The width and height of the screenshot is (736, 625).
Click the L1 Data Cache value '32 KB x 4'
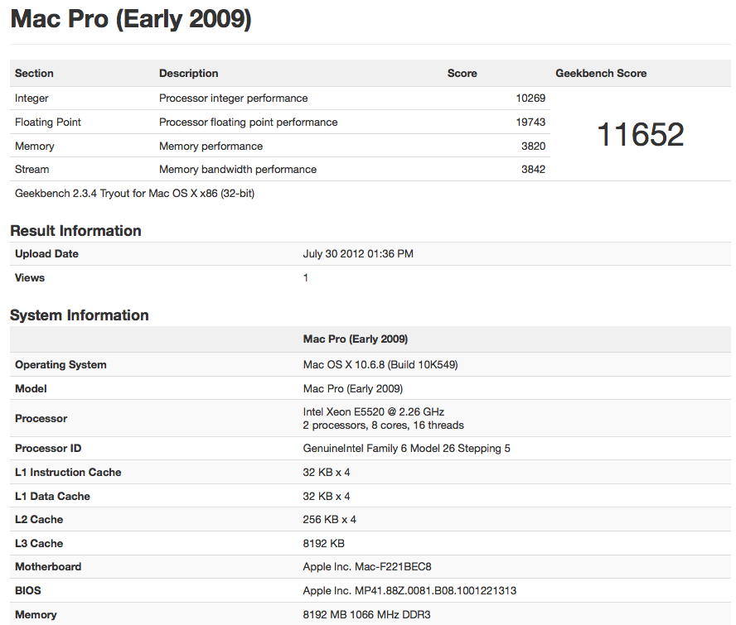coord(327,496)
